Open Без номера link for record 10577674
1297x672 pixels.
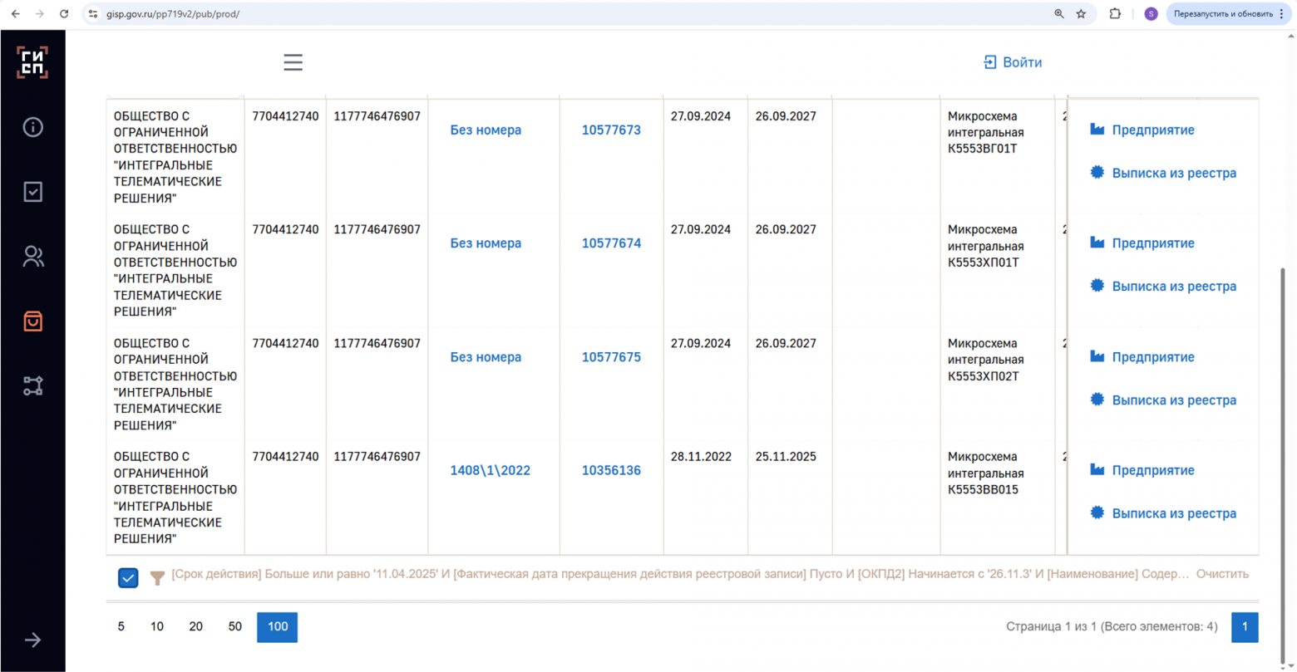(486, 243)
